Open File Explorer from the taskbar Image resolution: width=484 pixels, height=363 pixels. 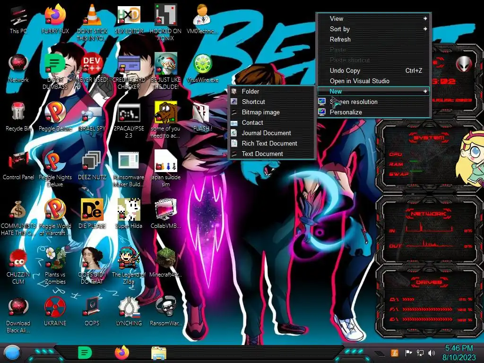[159, 353]
